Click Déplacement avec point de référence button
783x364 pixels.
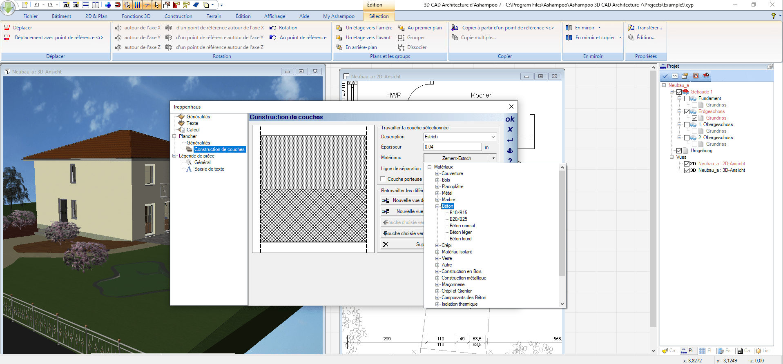point(54,38)
